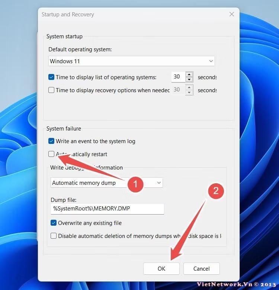This screenshot has width=279, height=290.
Task: Click the down arrow for recovery options time
Action: click(x=189, y=93)
